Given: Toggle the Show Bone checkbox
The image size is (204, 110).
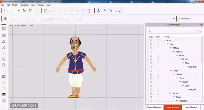Looking at the screenshot, I should (x=179, y=19).
